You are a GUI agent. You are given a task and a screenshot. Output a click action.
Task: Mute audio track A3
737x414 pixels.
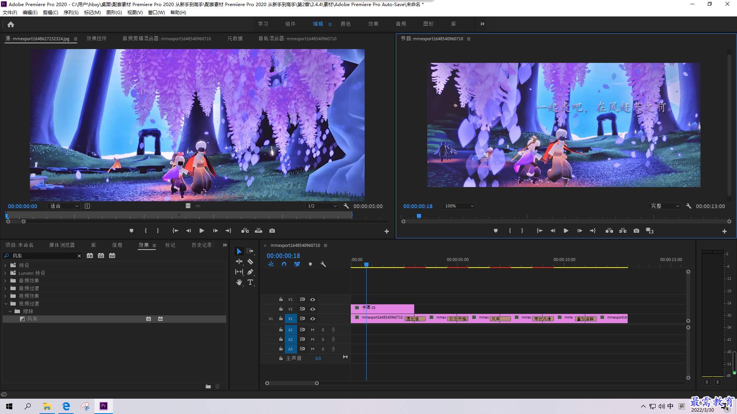[312, 349]
